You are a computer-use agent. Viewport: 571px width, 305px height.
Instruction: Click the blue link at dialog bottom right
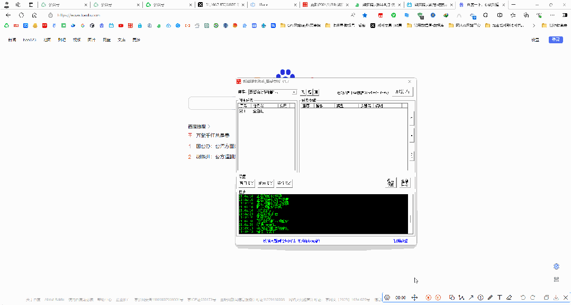tap(400, 241)
